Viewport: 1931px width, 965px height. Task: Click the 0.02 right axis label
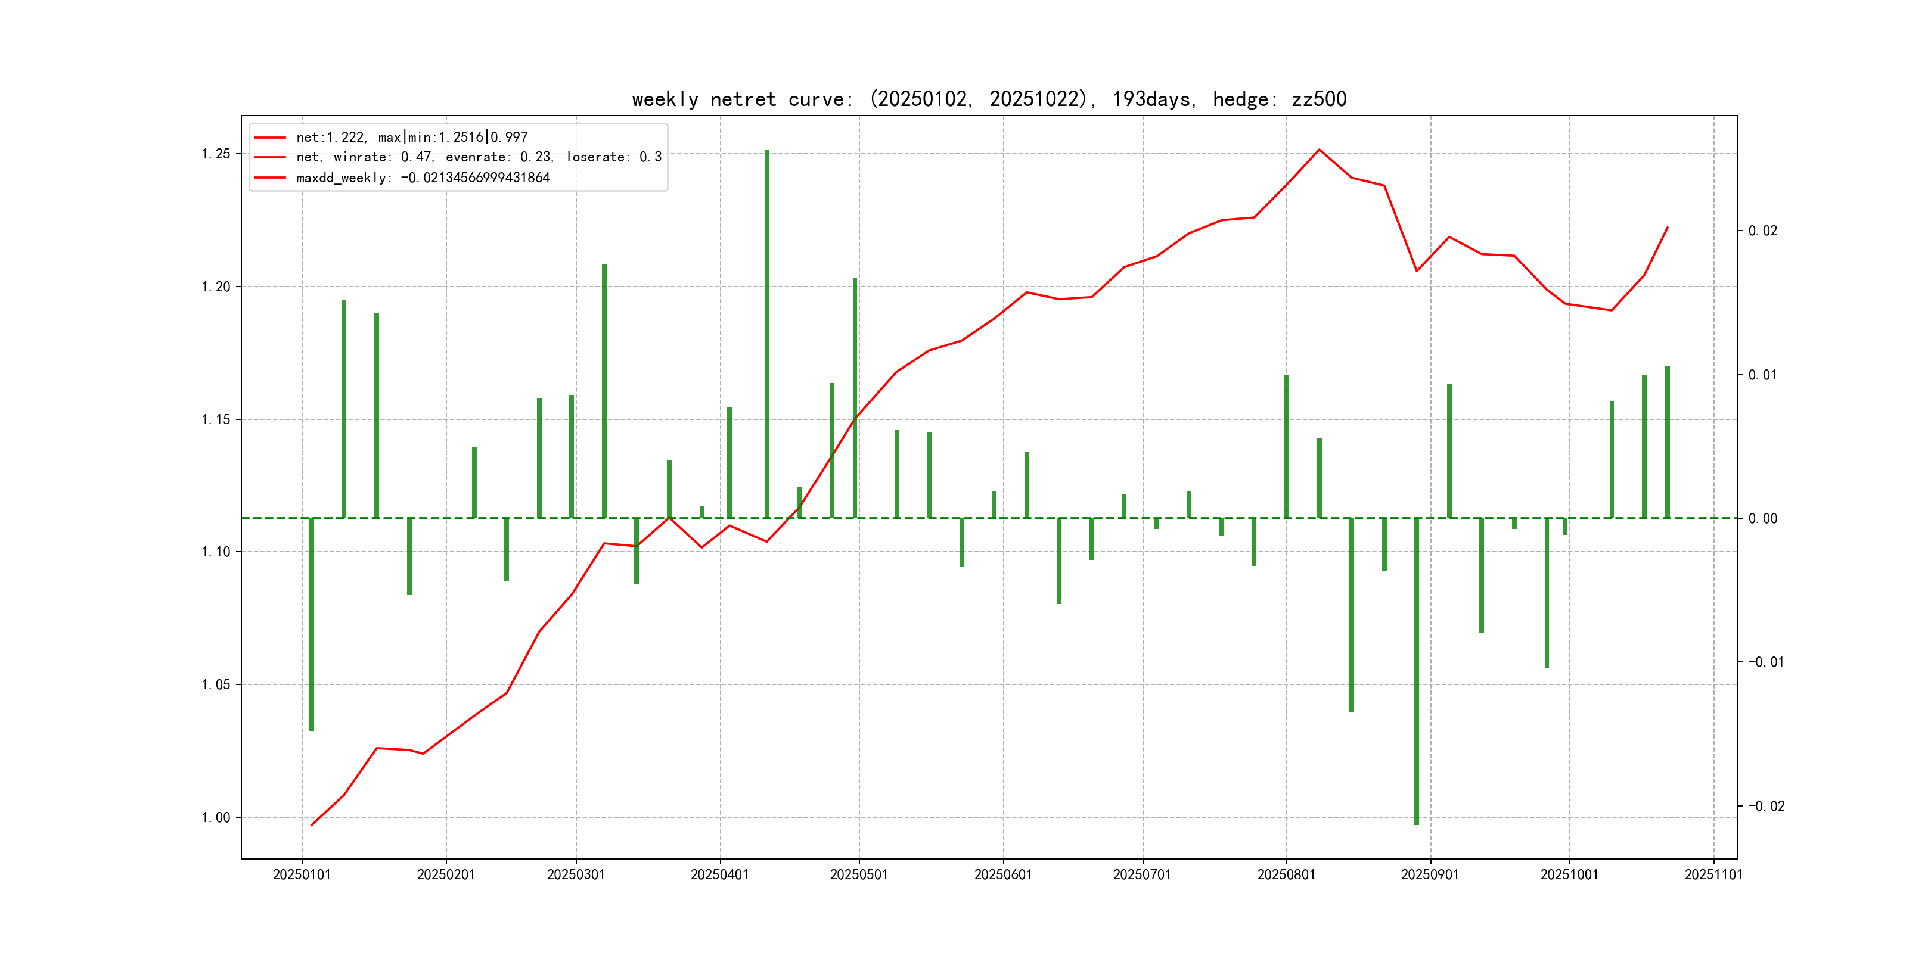pos(1762,231)
